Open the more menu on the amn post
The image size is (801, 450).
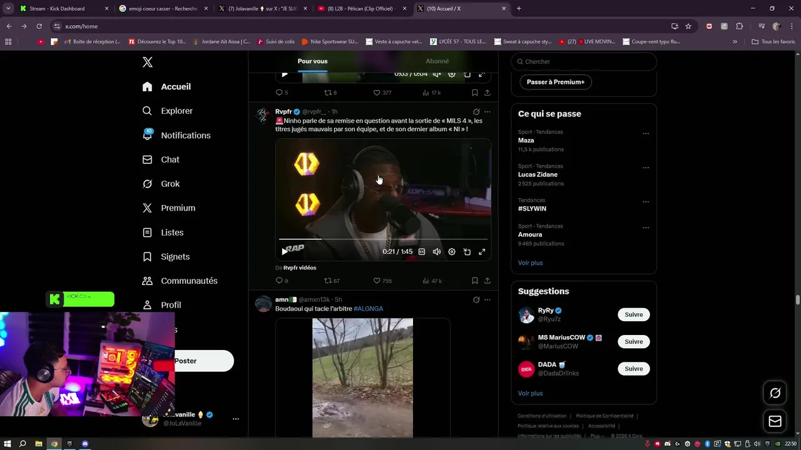[x=487, y=300]
